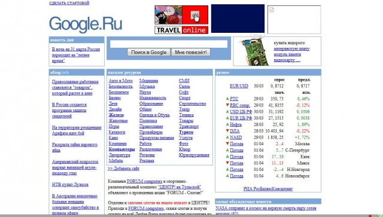Viewport: 383px width, 217px height.
Task: Open the Арафата residence news link
Action: click(77, 130)
